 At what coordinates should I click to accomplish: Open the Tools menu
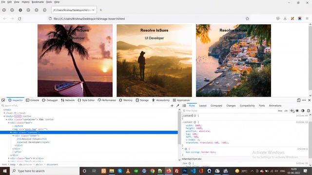(x=49, y=2)
